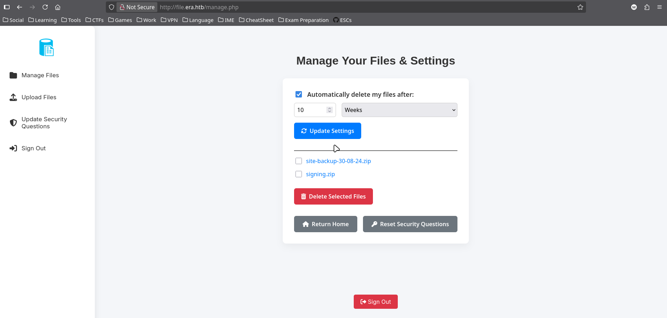Open the Weeks time unit dropdown

399,110
